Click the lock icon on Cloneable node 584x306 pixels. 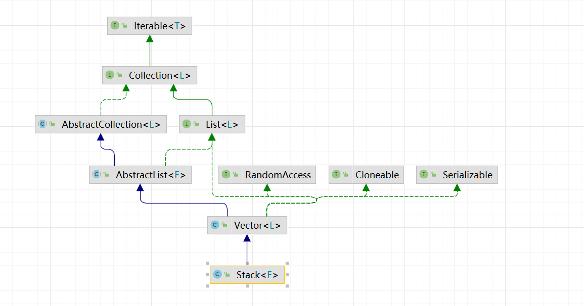tap(346, 174)
